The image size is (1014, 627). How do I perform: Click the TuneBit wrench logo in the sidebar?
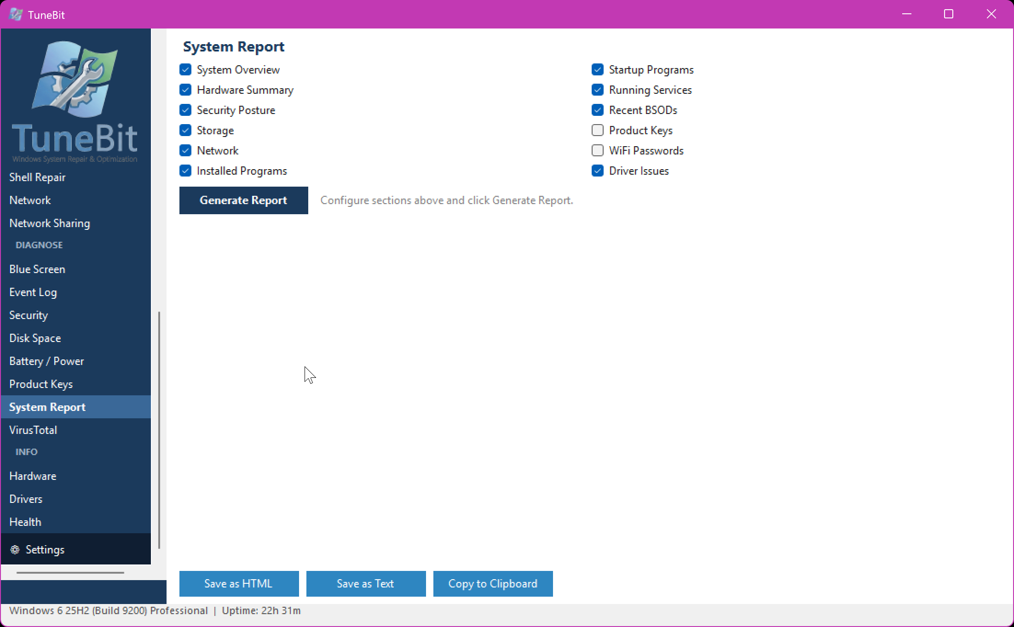click(75, 79)
